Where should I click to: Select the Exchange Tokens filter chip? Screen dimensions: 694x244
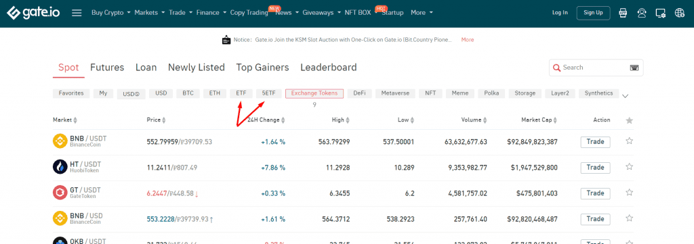click(x=314, y=93)
